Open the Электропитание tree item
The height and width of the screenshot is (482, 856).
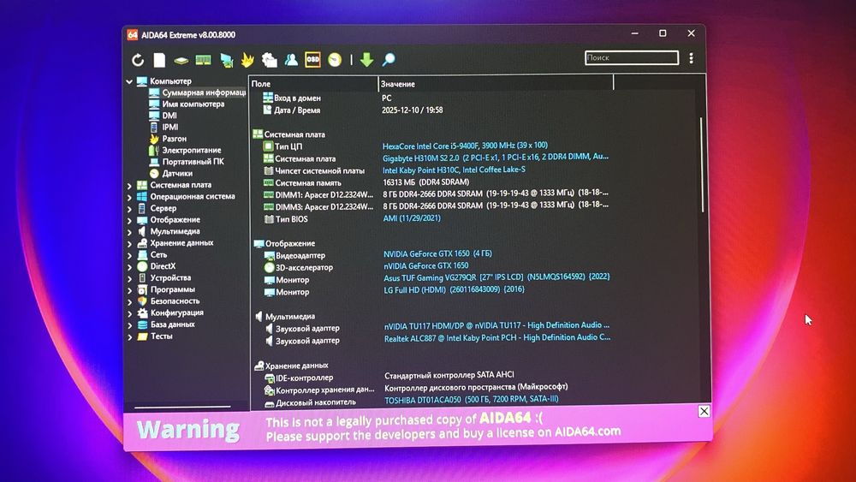(x=192, y=150)
